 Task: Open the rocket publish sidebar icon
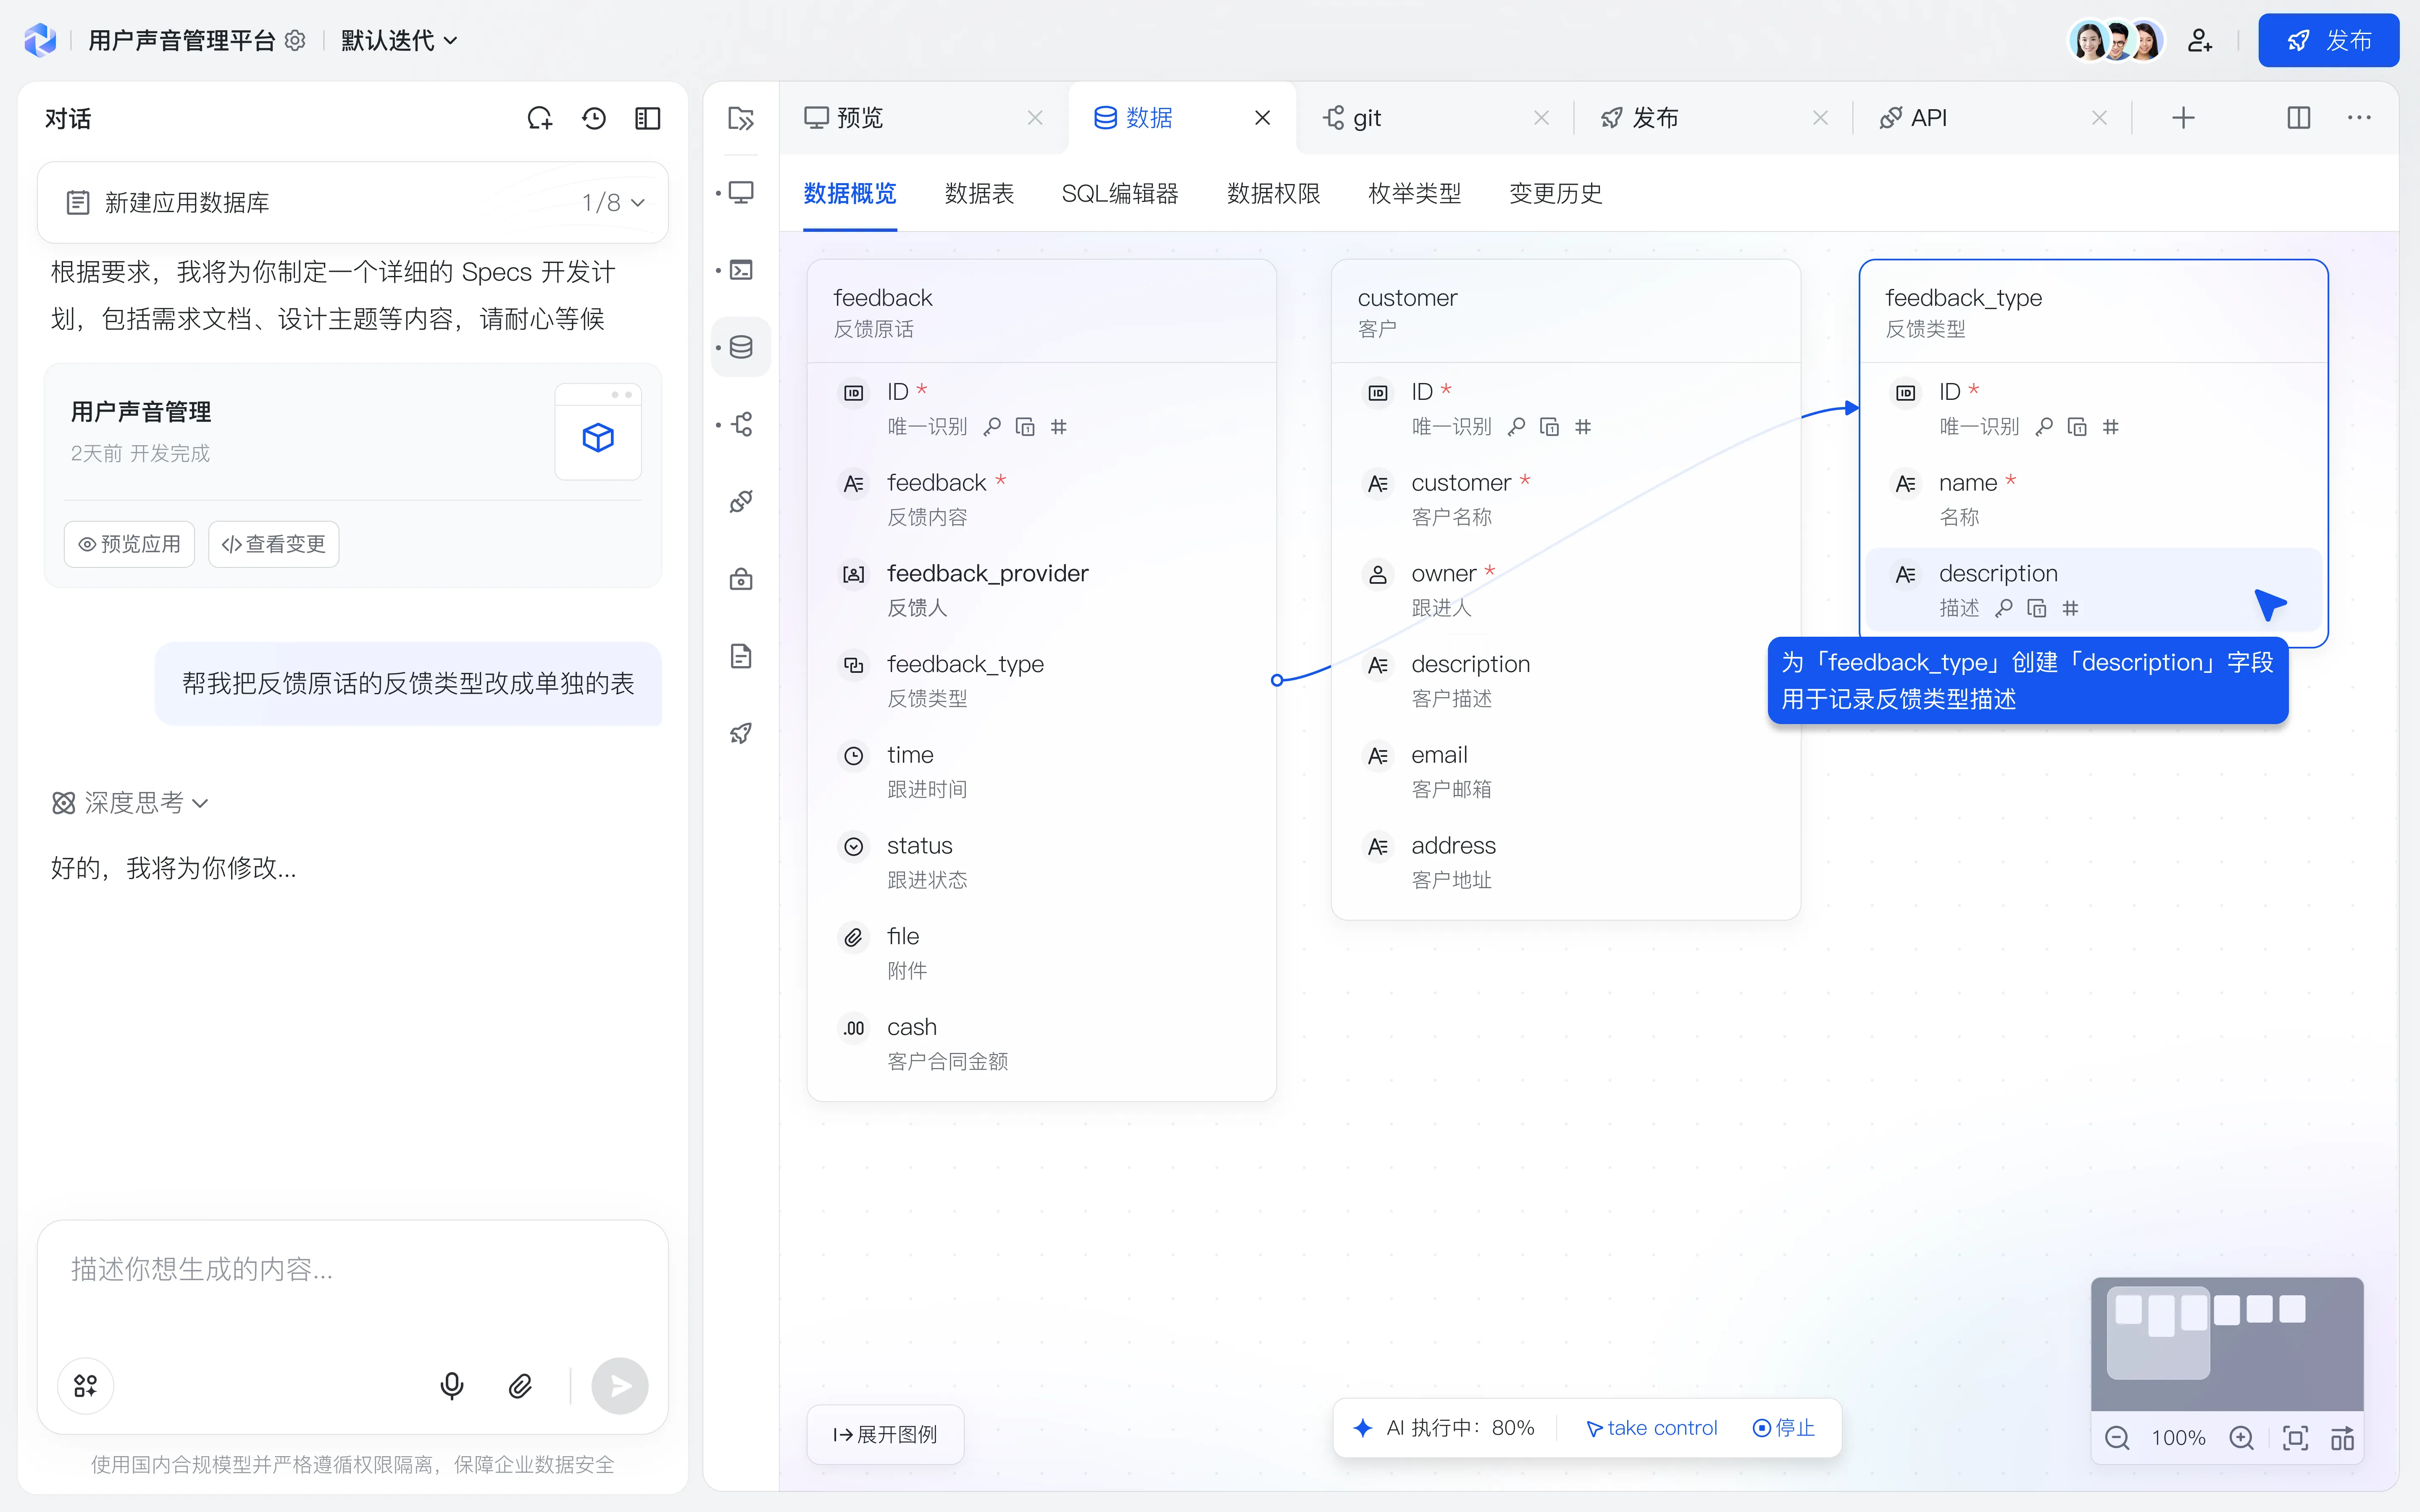(741, 733)
